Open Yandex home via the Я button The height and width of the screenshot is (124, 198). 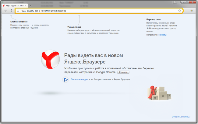[x=11, y=11]
